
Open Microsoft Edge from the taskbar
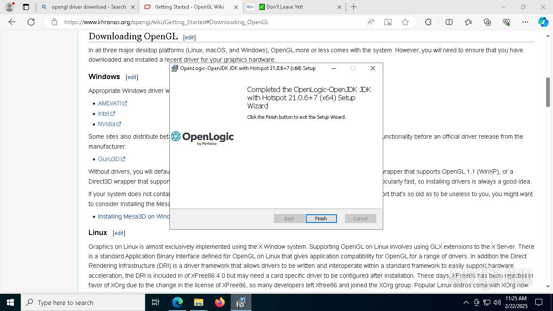coord(178,302)
